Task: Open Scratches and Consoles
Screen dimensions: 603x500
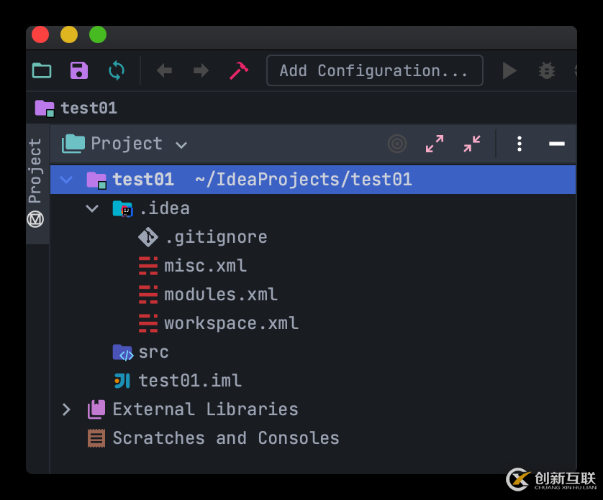Action: pyautogui.click(x=226, y=438)
